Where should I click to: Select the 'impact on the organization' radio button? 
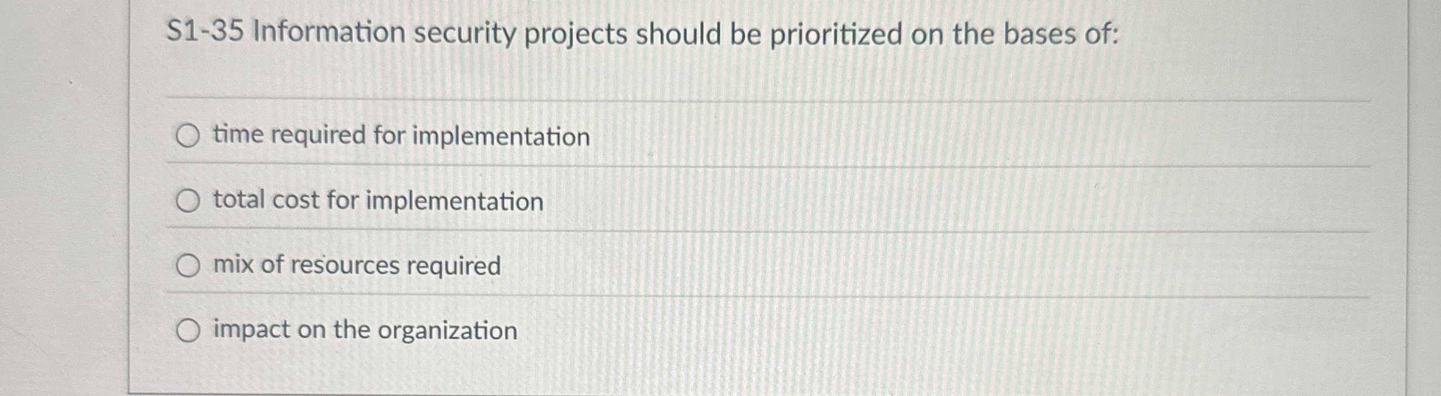tap(188, 332)
